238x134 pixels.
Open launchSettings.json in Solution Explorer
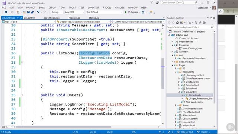(x=192, y=48)
